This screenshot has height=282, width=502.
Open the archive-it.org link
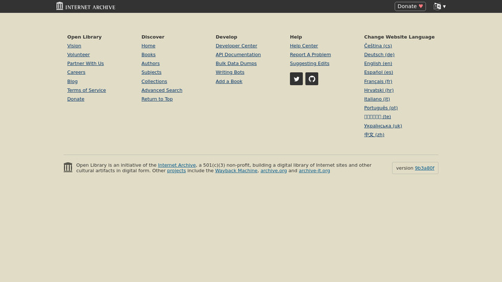[314, 171]
